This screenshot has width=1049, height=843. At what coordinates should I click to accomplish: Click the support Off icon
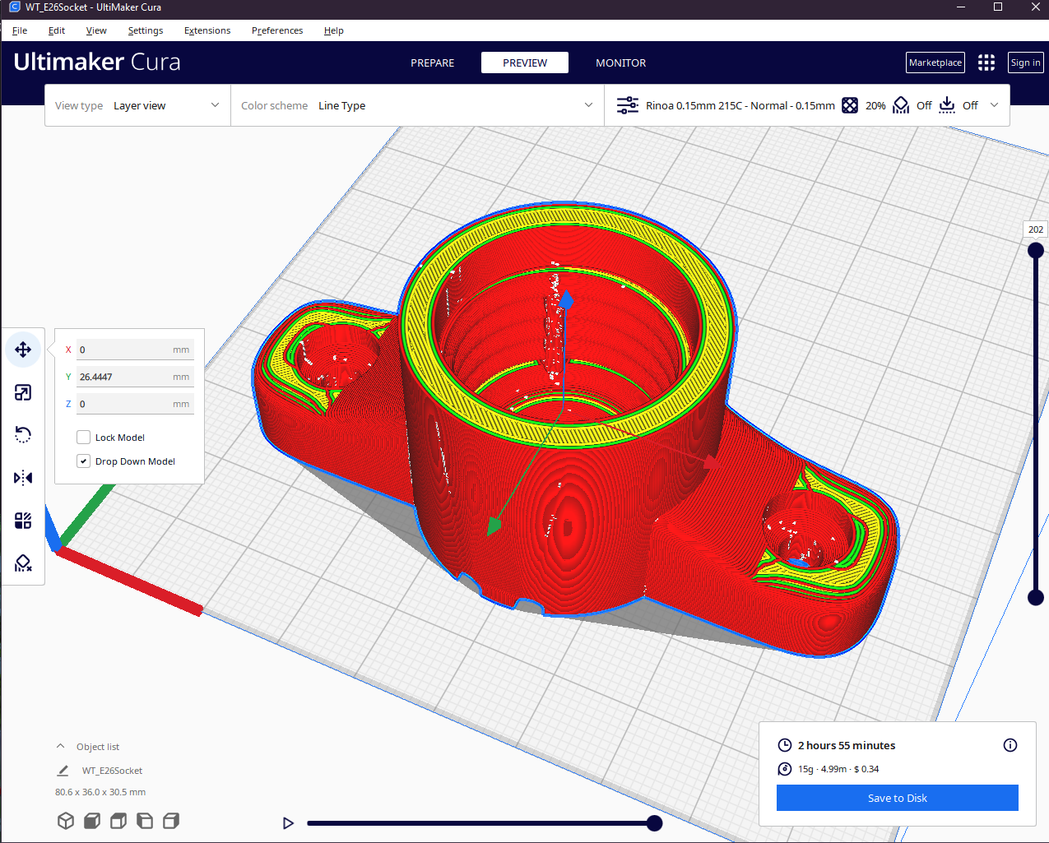(x=901, y=105)
